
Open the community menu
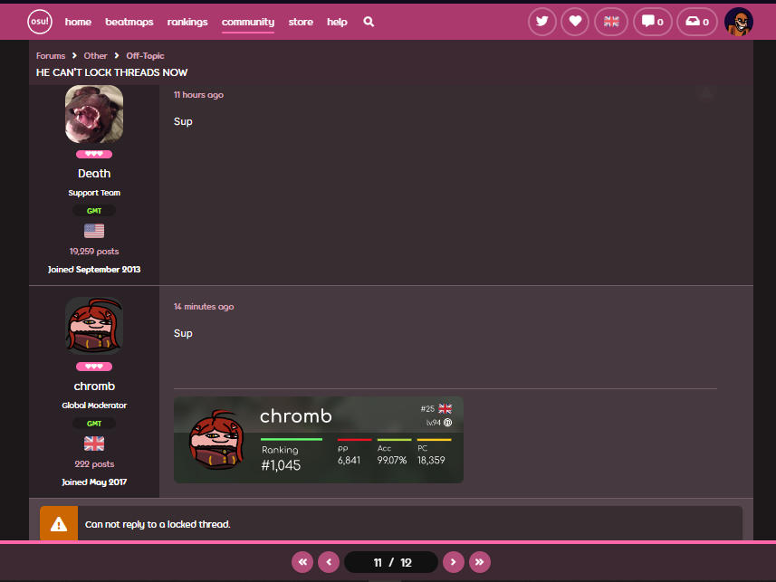248,22
